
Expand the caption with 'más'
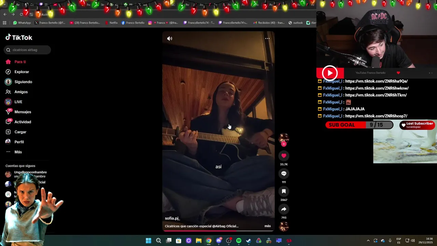point(268,226)
